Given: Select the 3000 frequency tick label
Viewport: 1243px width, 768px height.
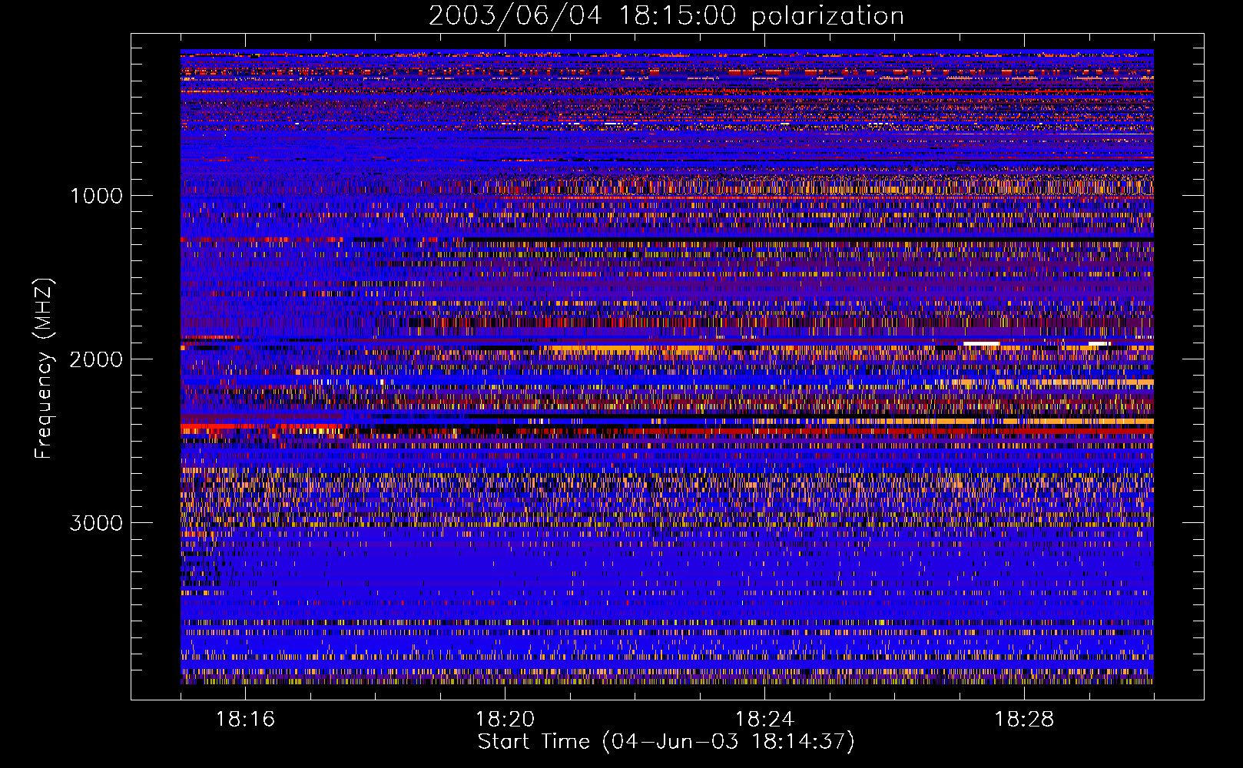Looking at the screenshot, I should point(96,523).
